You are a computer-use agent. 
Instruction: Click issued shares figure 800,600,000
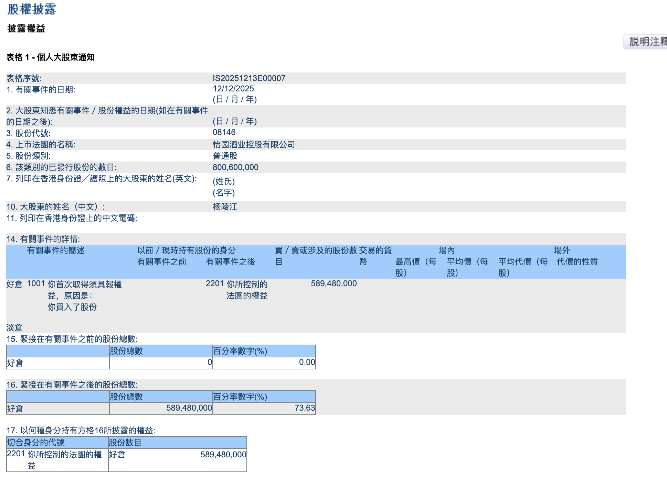pos(235,167)
